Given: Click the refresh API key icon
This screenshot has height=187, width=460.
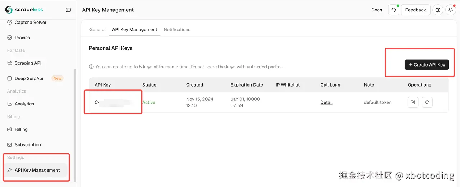Looking at the screenshot, I should (427, 102).
